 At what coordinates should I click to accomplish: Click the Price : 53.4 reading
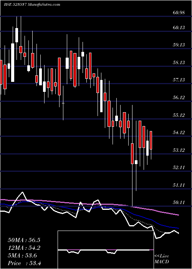pos(24,263)
